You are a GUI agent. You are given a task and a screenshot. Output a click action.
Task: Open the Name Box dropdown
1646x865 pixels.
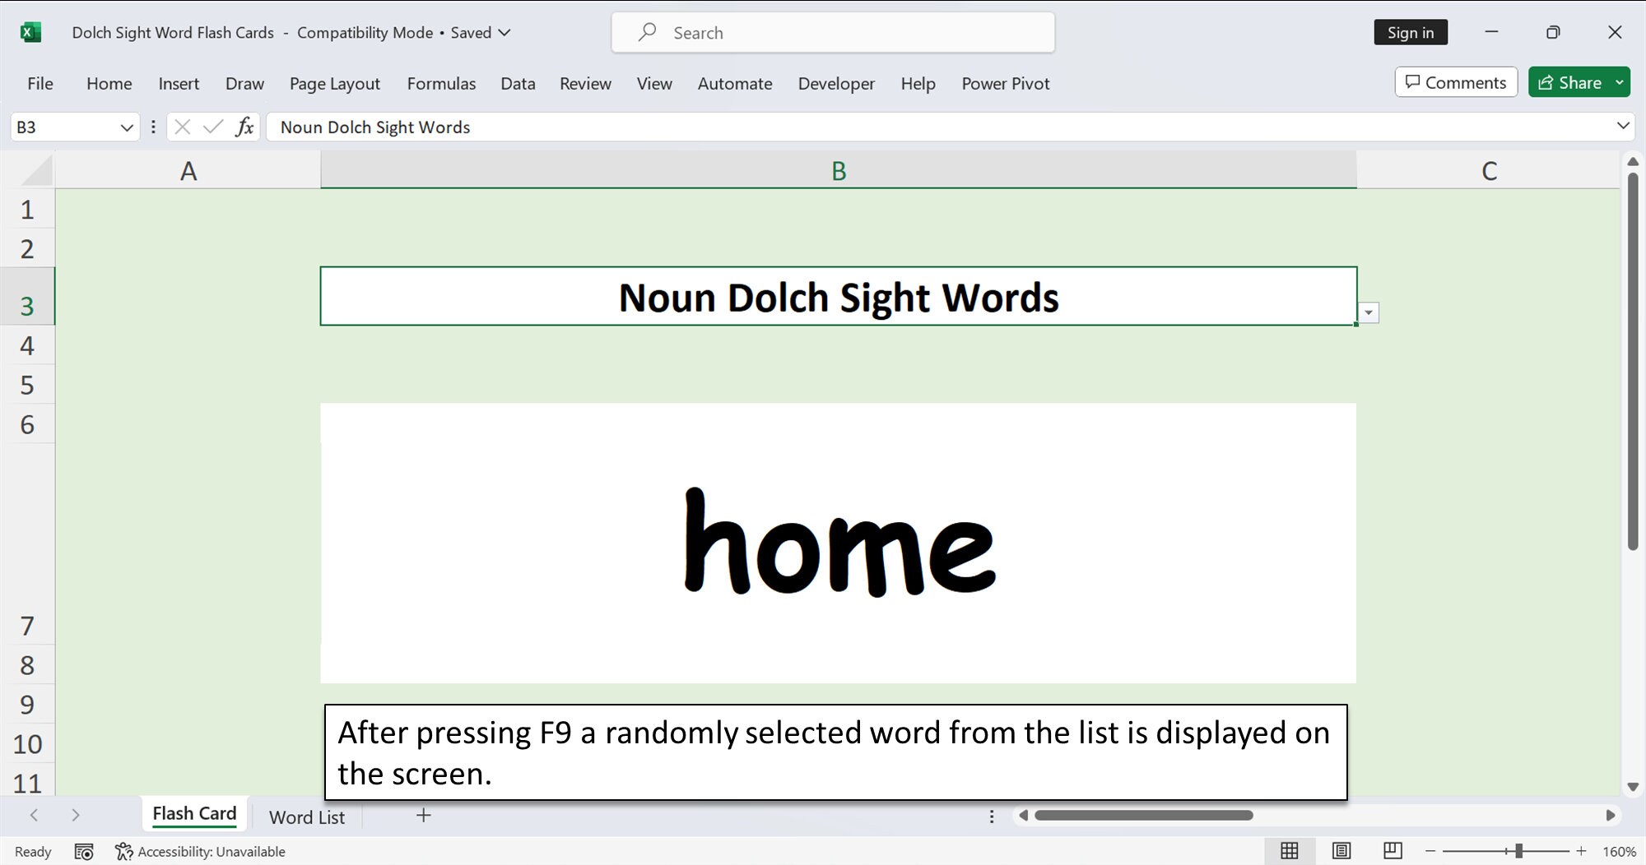click(127, 127)
